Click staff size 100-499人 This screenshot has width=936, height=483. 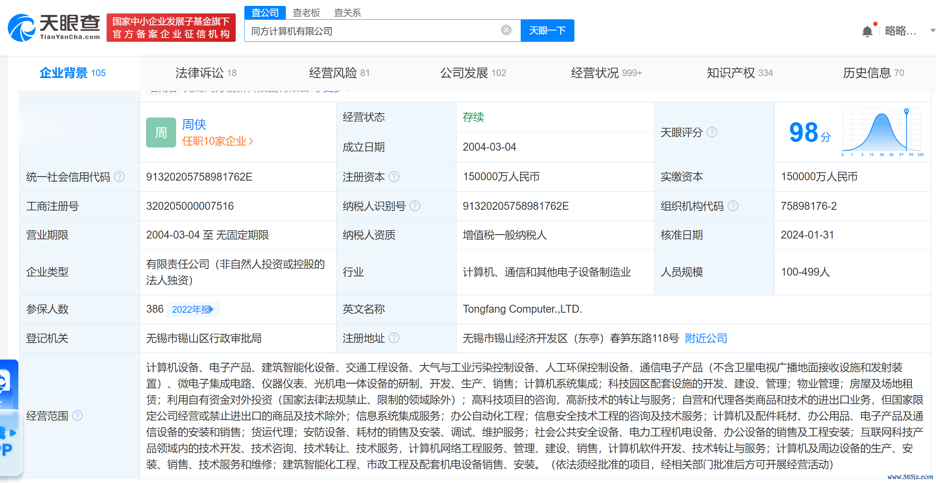coord(805,272)
